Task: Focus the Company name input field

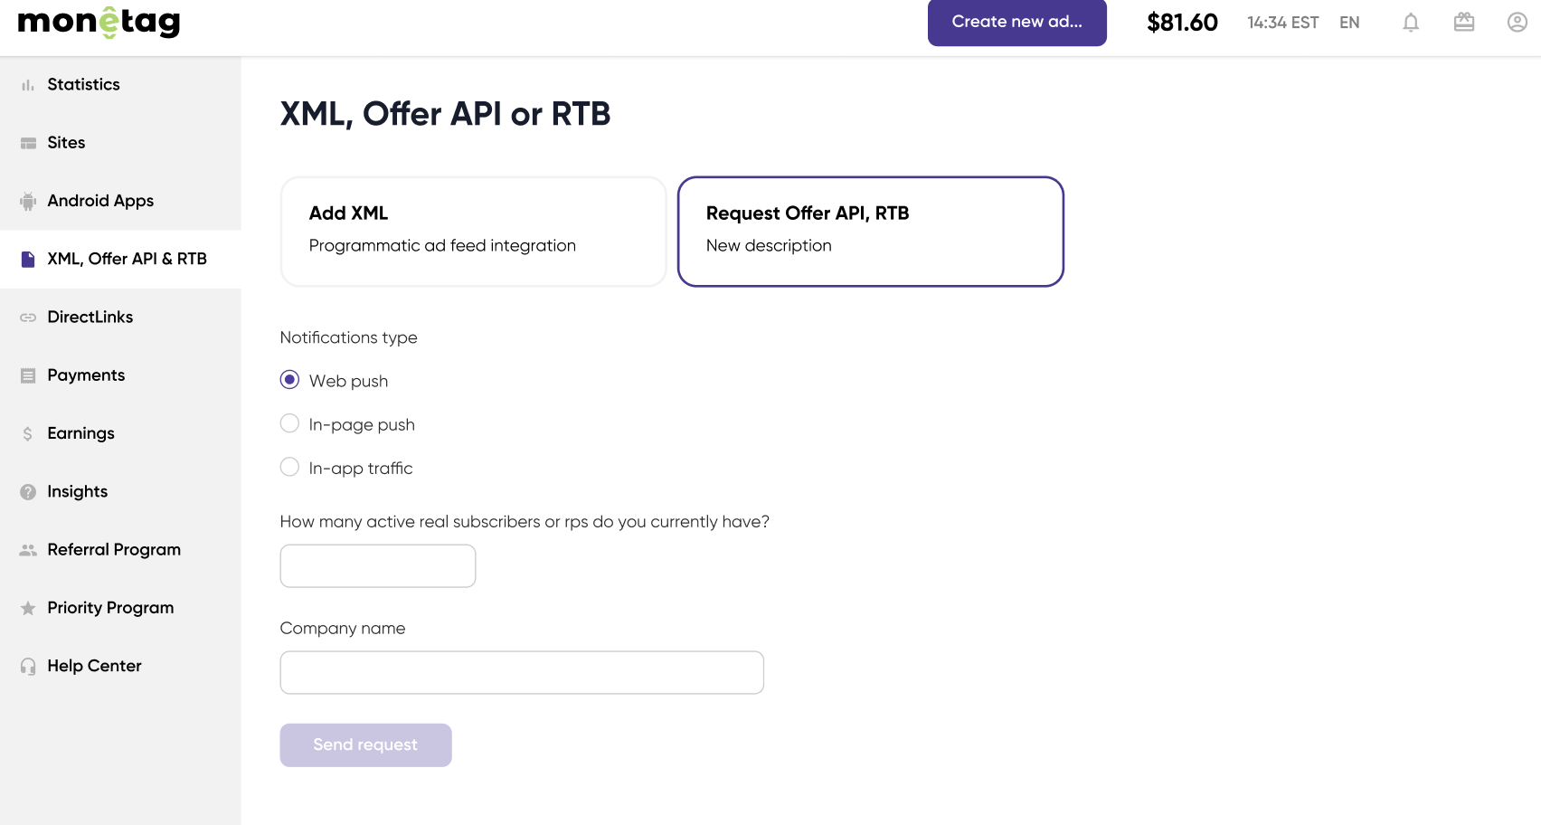Action: point(522,672)
